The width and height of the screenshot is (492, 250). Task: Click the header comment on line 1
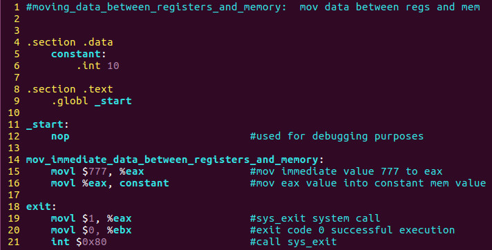pos(253,7)
